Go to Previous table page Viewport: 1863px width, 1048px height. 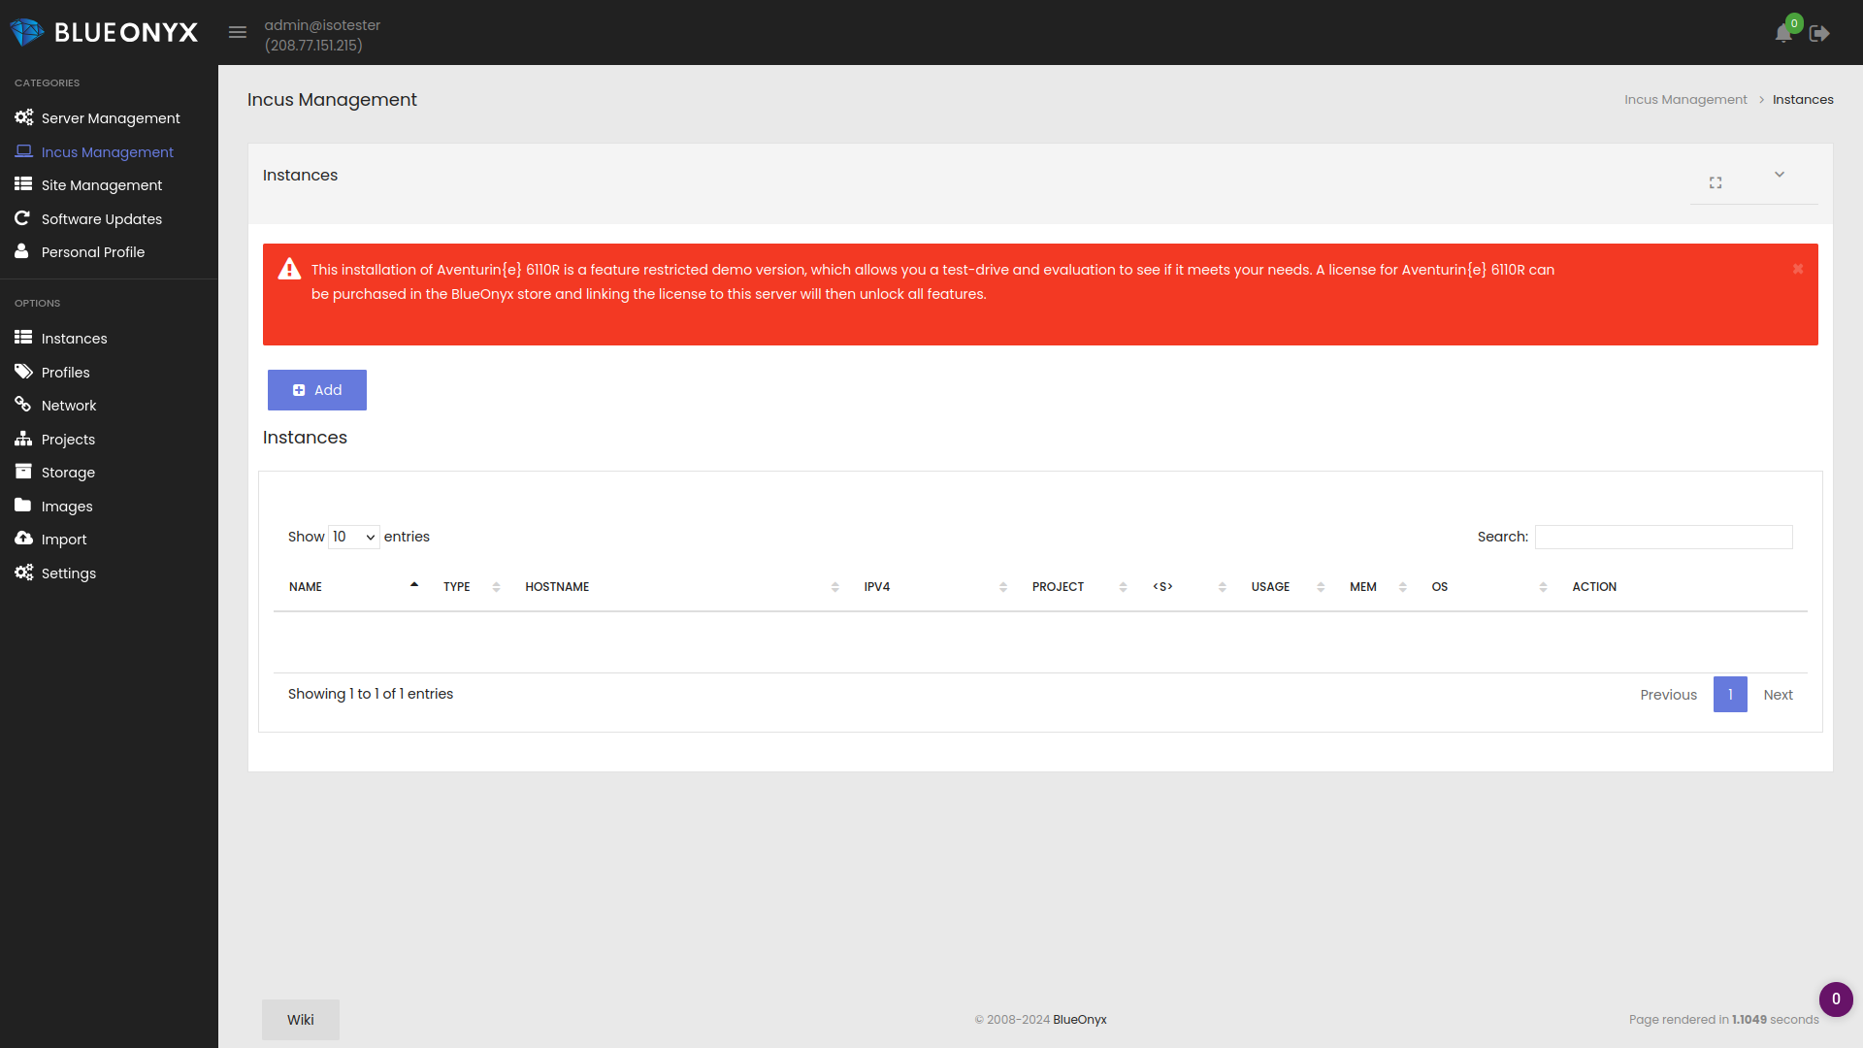point(1669,695)
